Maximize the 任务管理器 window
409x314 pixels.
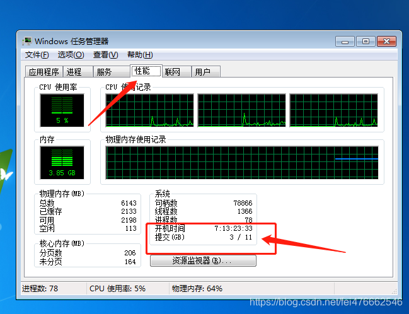click(366, 41)
